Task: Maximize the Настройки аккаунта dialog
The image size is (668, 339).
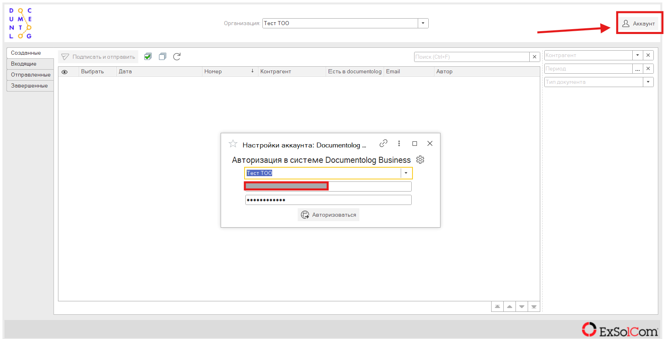Action: pos(415,143)
